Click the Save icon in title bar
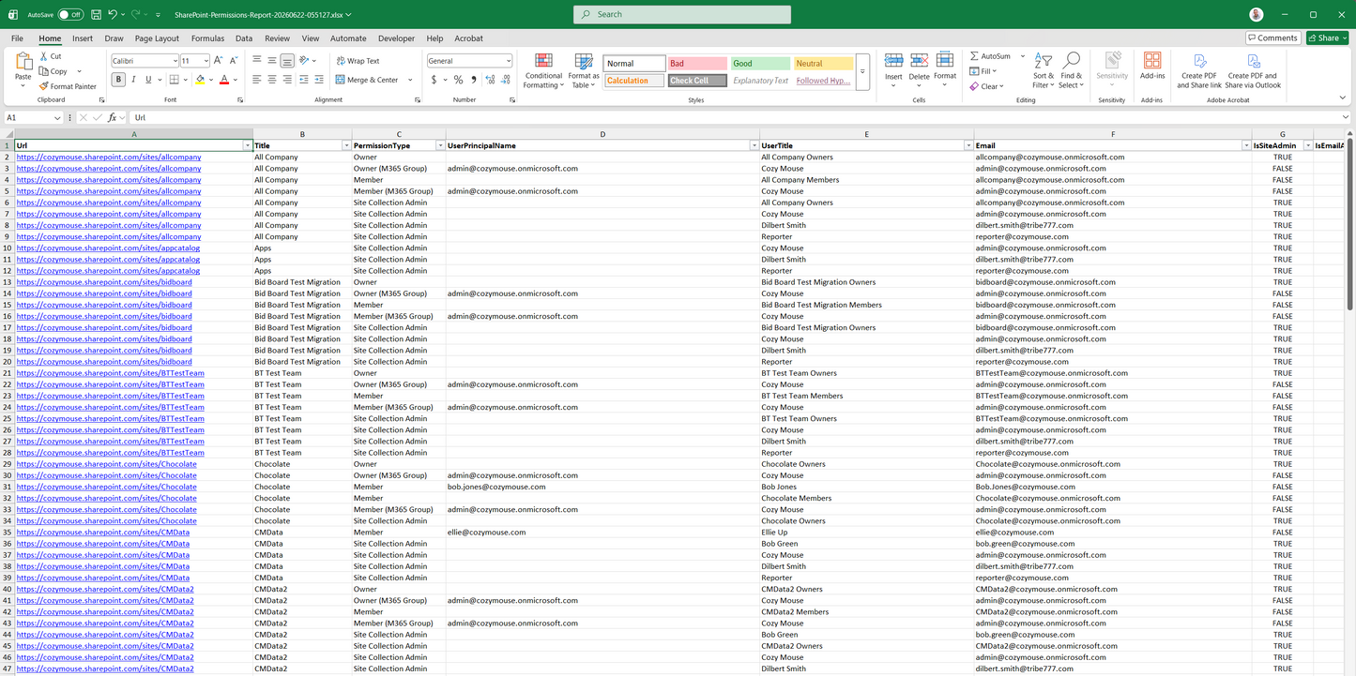Viewport: 1356px width, 676px height. click(x=94, y=14)
